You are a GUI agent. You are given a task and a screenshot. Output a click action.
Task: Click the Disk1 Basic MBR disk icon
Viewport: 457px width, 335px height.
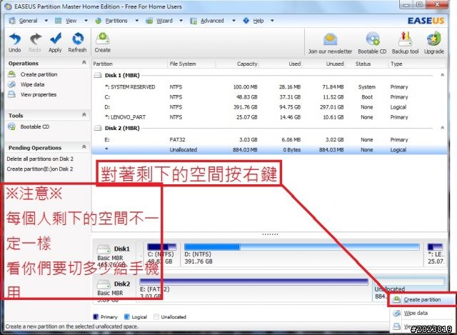click(x=104, y=249)
